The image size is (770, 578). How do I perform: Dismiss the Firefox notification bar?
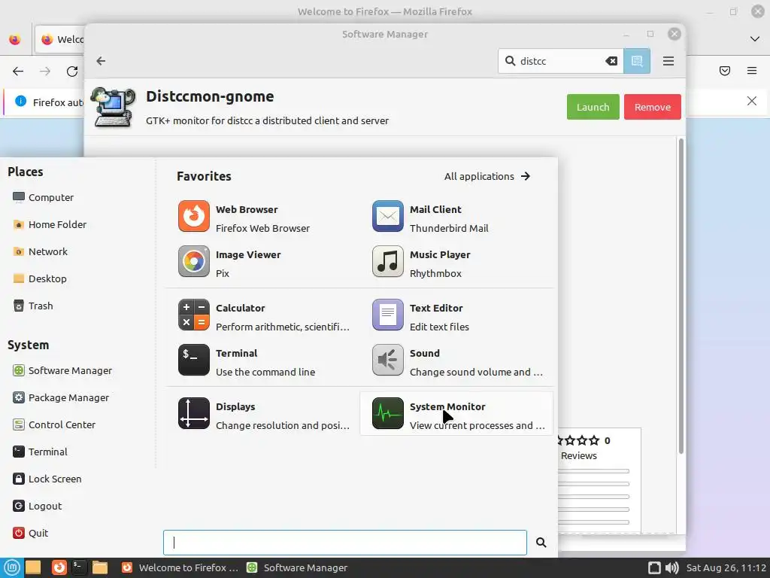752,101
